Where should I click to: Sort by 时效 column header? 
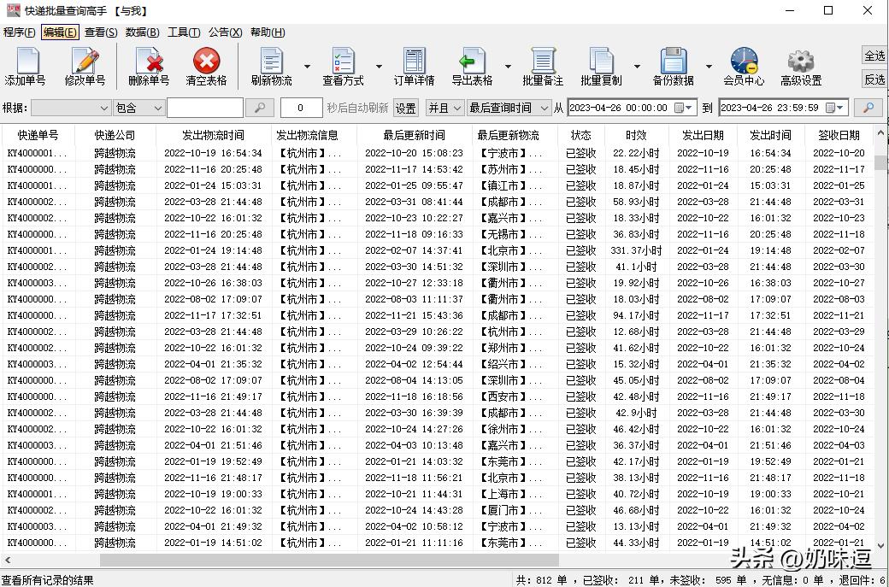(636, 135)
